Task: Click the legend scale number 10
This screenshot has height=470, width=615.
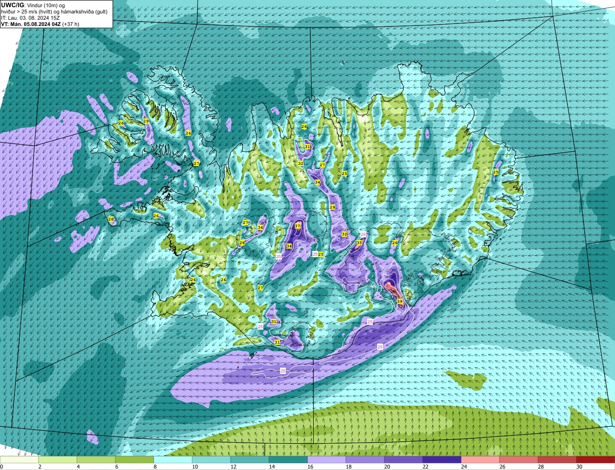Action: coord(195,467)
